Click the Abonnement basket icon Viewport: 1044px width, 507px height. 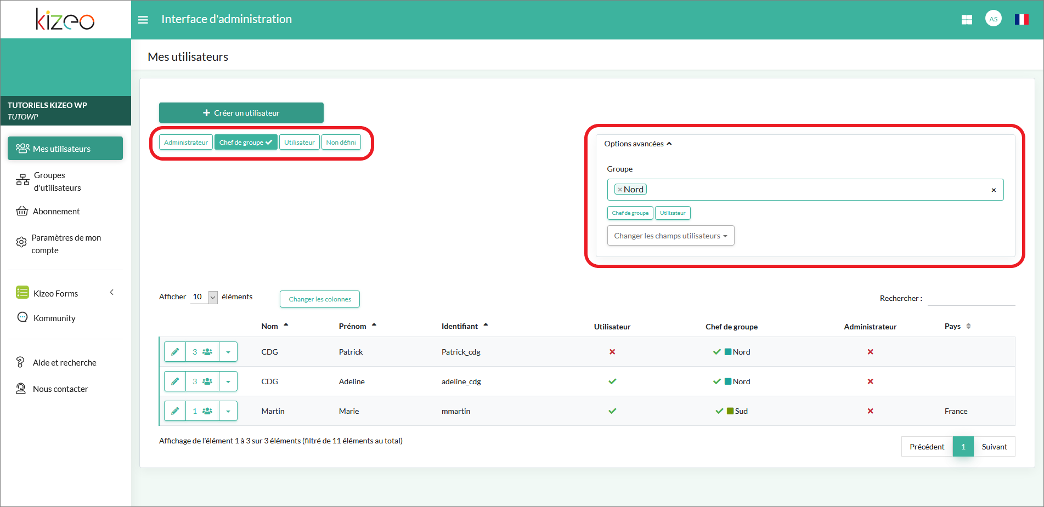(22, 211)
